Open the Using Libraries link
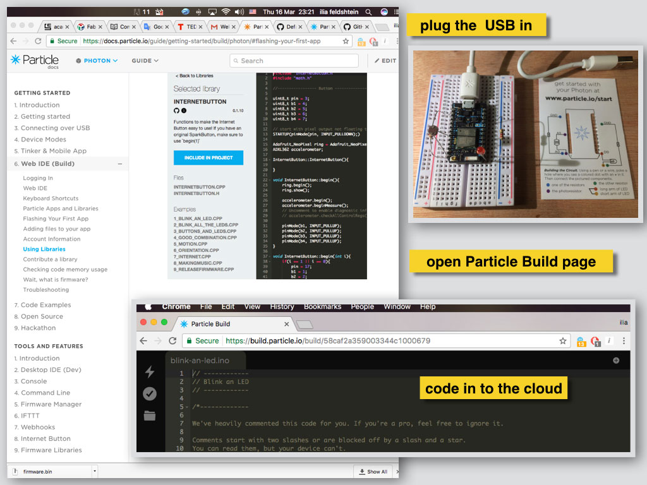This screenshot has height=485, width=647. [x=44, y=249]
